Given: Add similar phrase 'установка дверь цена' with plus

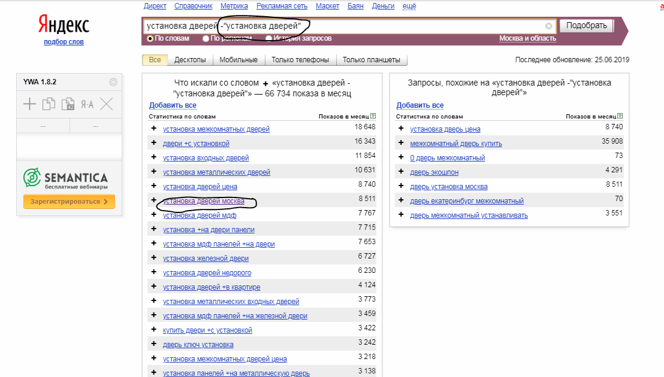Looking at the screenshot, I should [x=401, y=128].
